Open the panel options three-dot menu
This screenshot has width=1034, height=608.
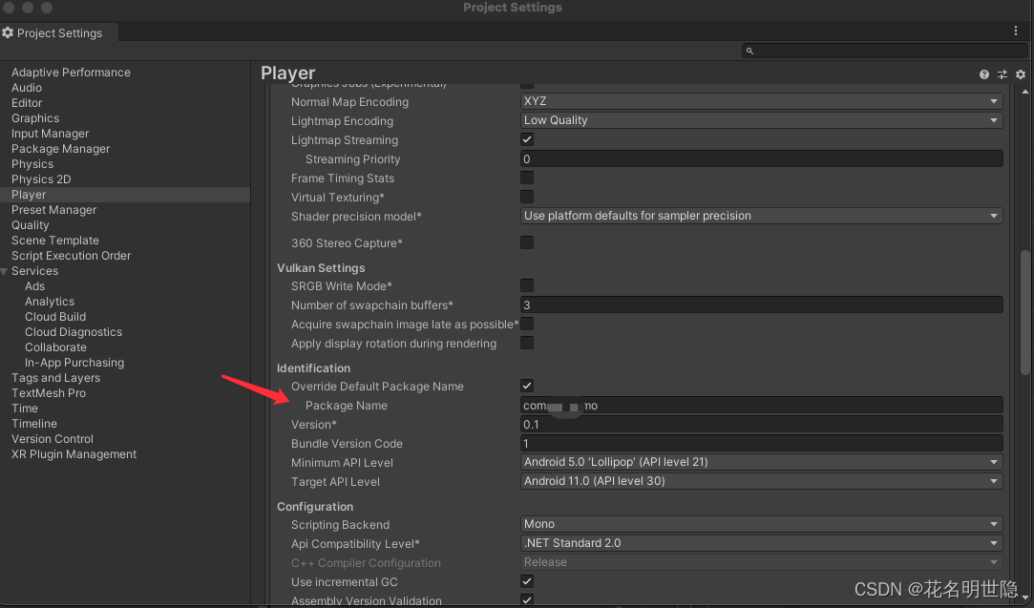tap(1015, 31)
